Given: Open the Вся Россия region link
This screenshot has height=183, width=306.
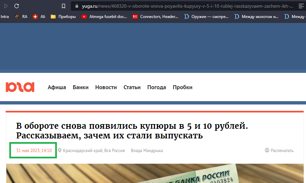Looking at the screenshot, I should click(x=114, y=151).
